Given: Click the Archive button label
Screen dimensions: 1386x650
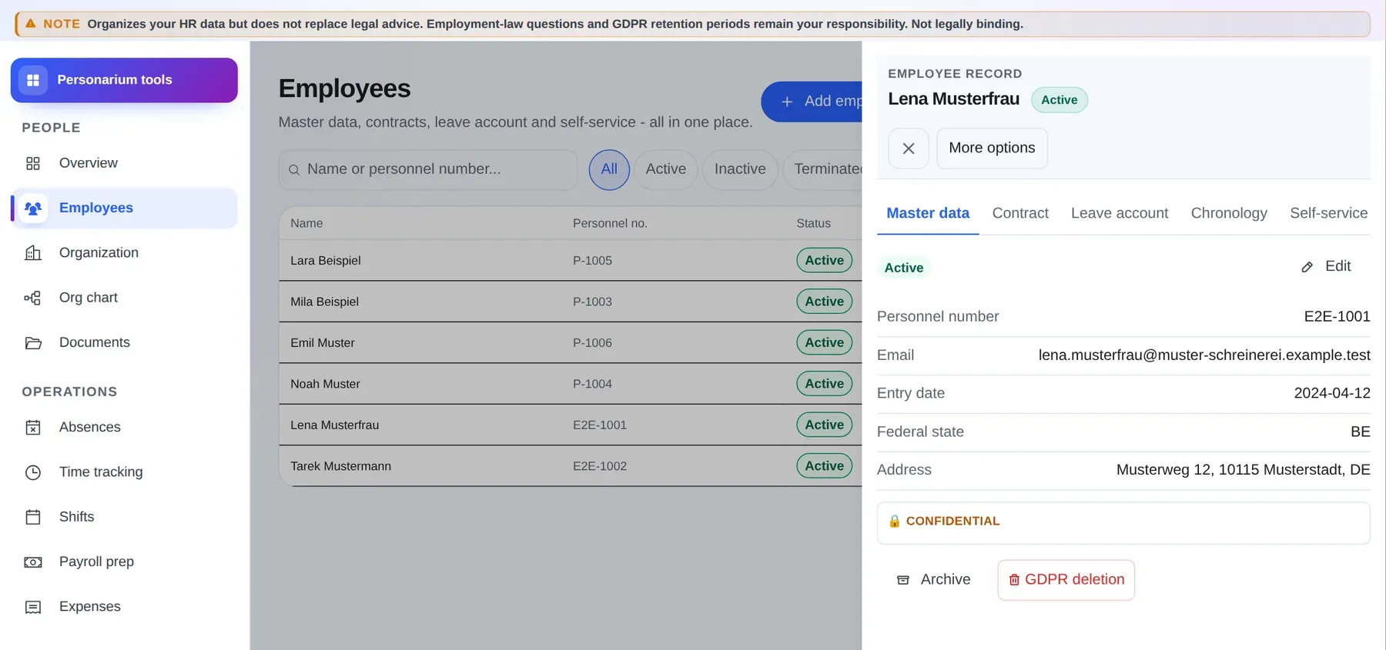Looking at the screenshot, I should pos(946,580).
